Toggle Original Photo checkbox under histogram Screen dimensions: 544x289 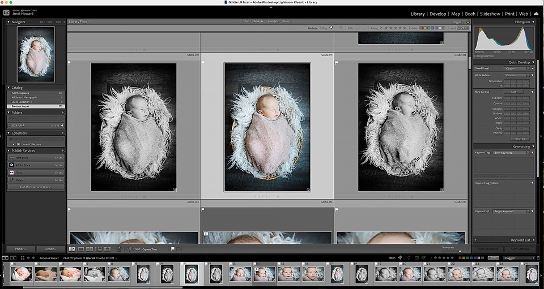click(x=477, y=56)
